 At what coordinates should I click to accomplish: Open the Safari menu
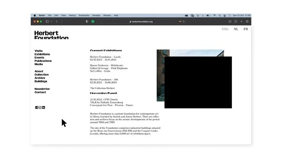[x=42, y=15]
